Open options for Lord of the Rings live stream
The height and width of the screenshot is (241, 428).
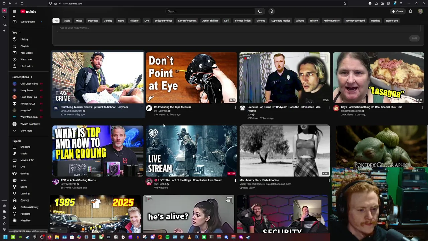235,180
